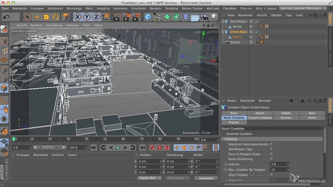Switch to edge mode icon
Screen dimensions: 333x187
[x=4, y=79]
